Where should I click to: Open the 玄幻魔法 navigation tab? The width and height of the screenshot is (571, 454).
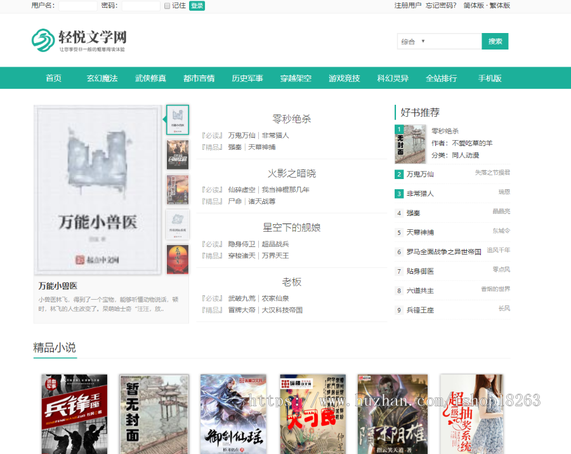(x=102, y=79)
